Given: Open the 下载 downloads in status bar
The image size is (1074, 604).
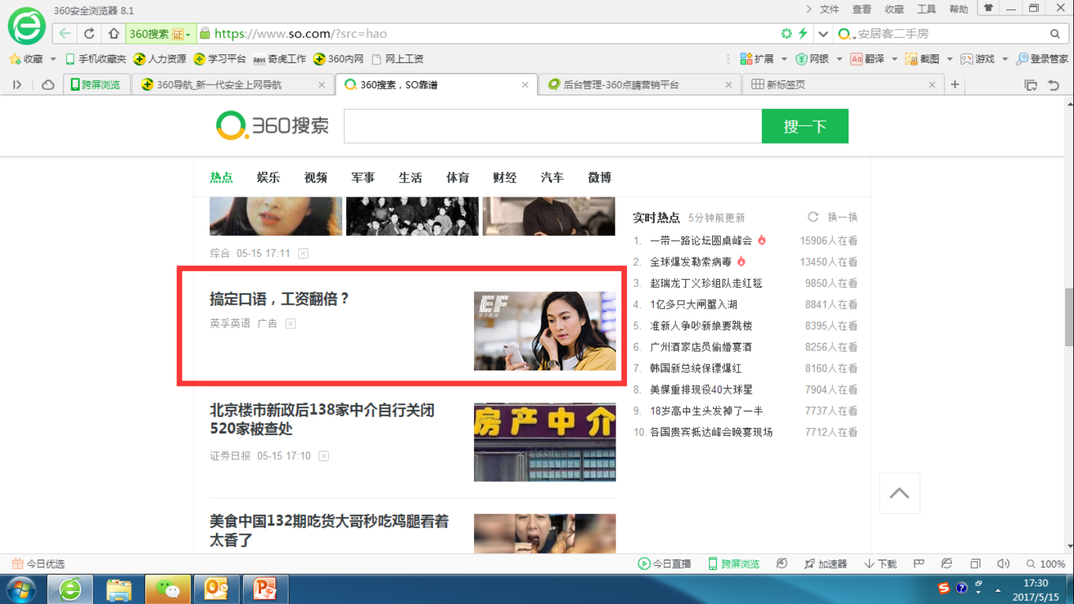Looking at the screenshot, I should [880, 564].
